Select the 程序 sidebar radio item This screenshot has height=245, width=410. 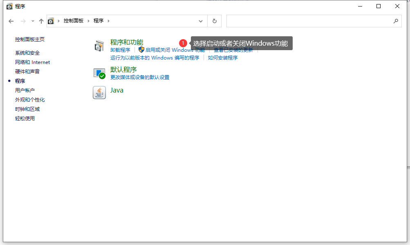point(20,81)
